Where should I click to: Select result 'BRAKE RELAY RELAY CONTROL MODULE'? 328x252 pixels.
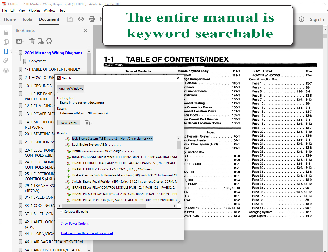pyautogui.click(x=123, y=188)
